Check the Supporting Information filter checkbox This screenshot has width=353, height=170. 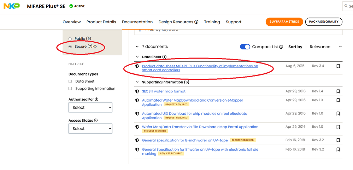pyautogui.click(x=70, y=89)
